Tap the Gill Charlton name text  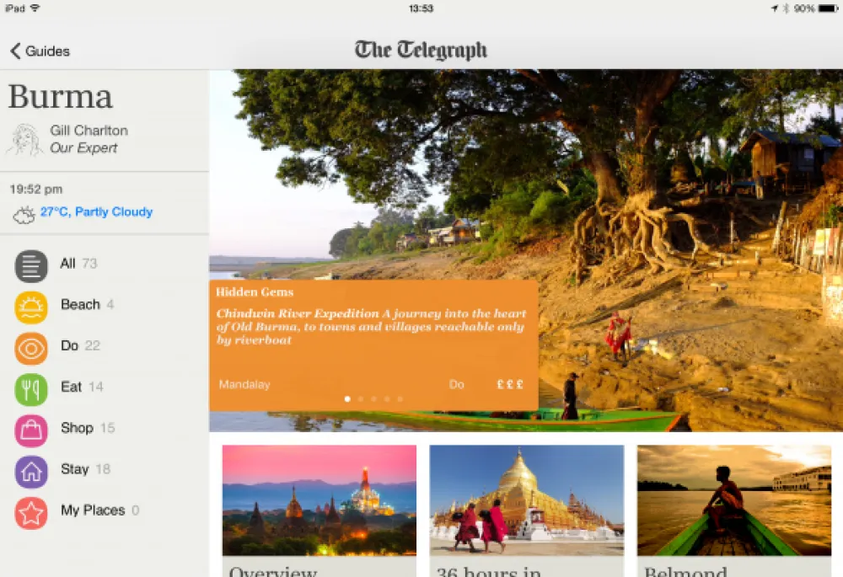pos(89,131)
